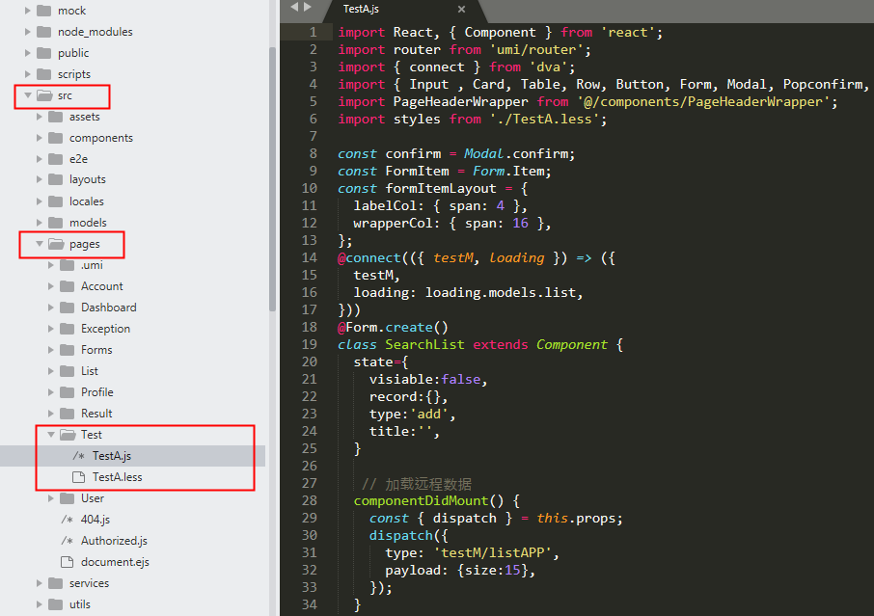874x616 pixels.
Task: Click 'PageHeaderWrapper' on line 5
Action: [x=460, y=101]
